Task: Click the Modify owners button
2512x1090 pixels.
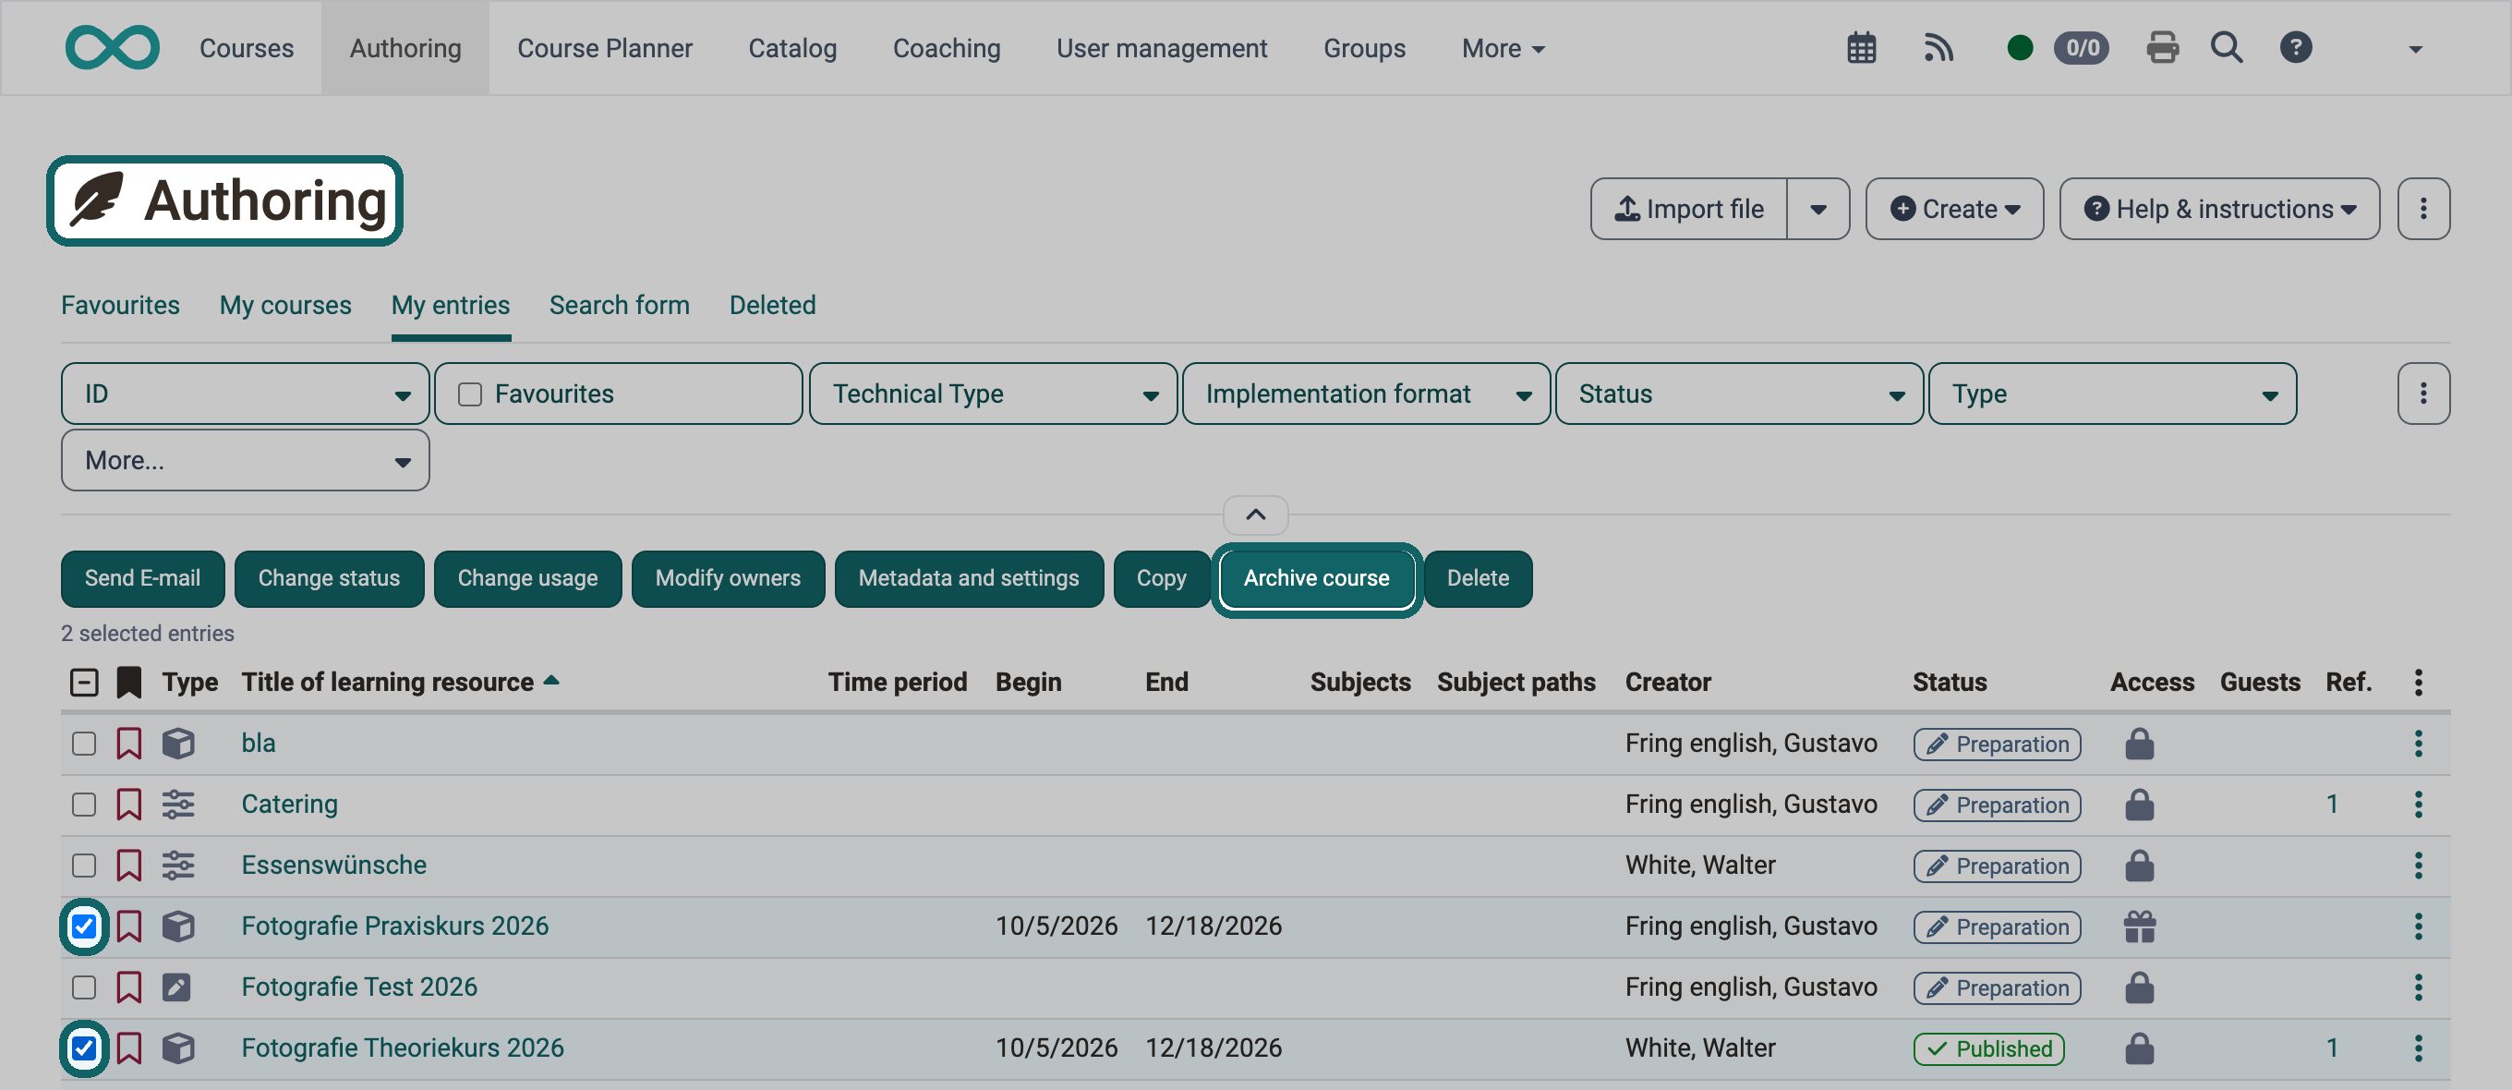Action: (x=728, y=579)
